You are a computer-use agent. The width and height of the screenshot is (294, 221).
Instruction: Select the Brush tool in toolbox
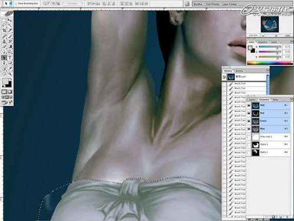point(10,36)
